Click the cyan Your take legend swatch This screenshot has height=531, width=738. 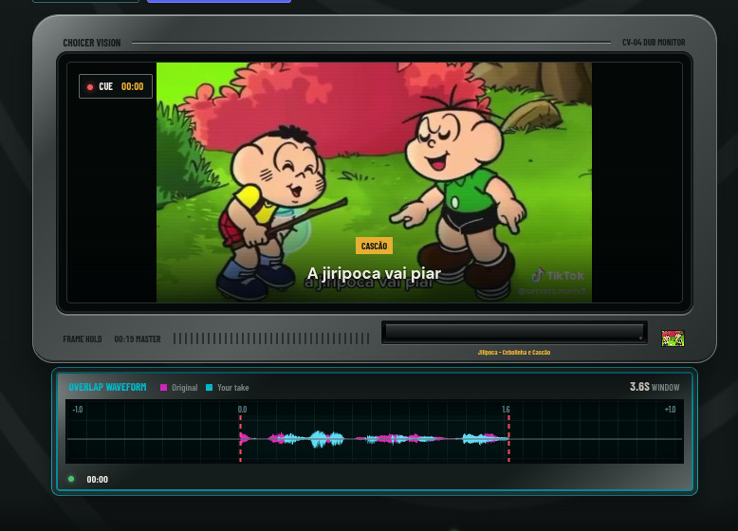pyautogui.click(x=210, y=388)
